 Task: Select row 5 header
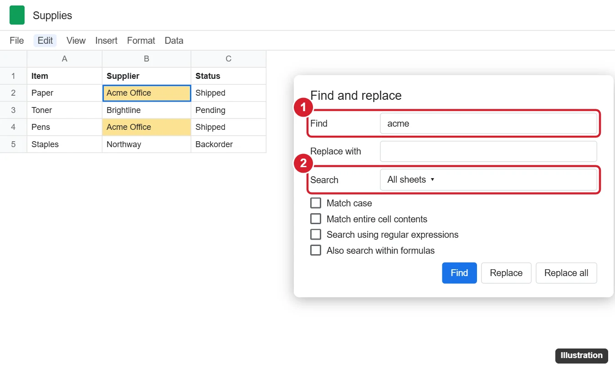(x=13, y=144)
